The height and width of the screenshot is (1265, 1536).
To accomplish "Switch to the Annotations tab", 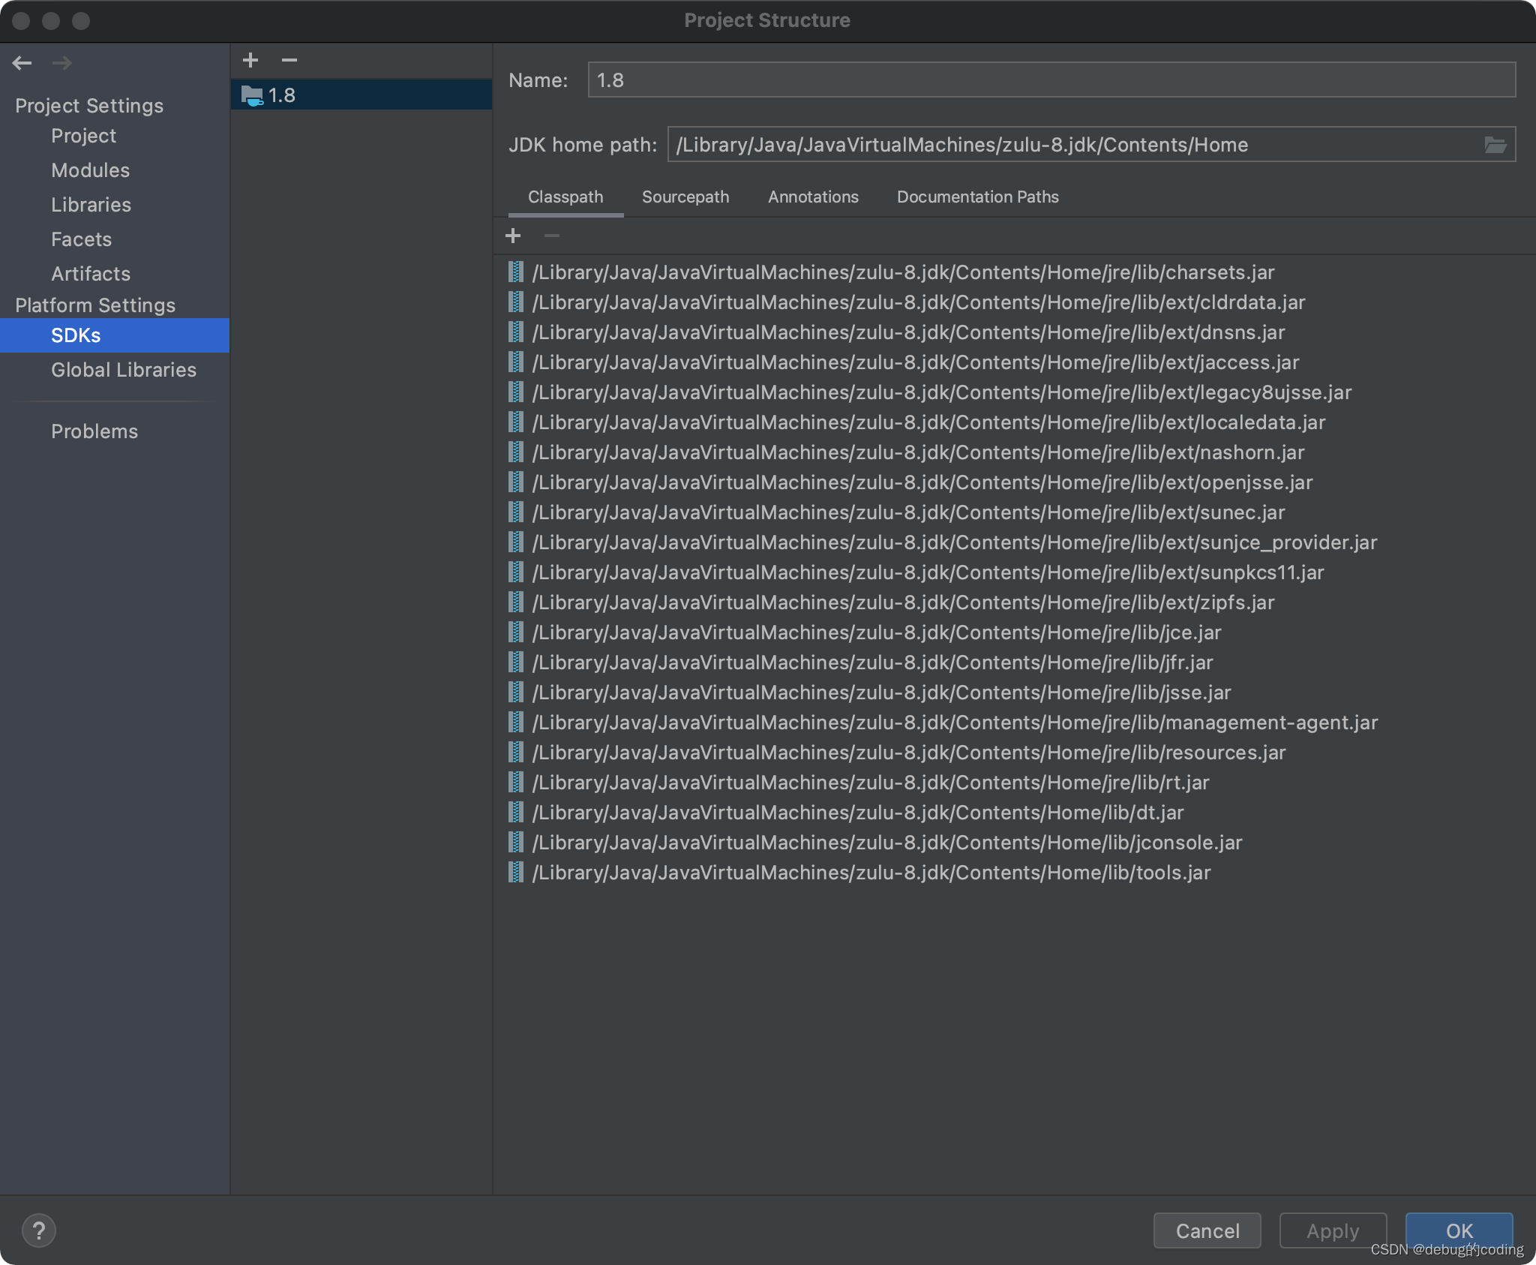I will coord(813,197).
